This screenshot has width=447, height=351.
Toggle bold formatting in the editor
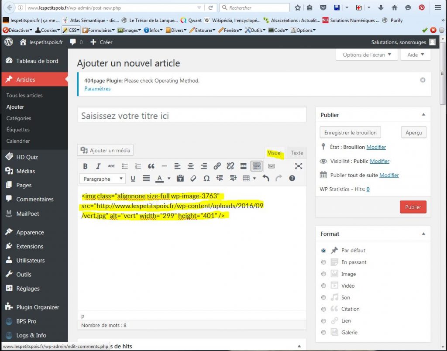86,166
